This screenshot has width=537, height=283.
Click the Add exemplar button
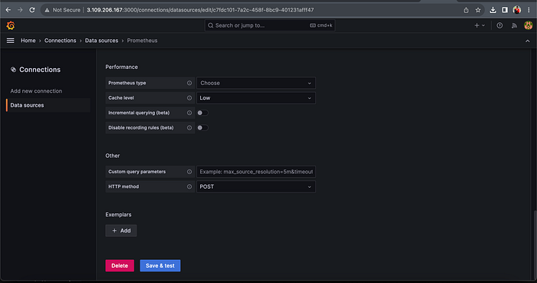point(121,231)
